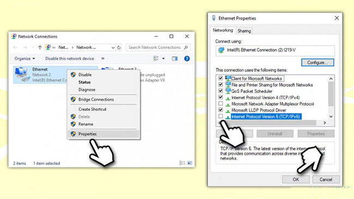Viewport: 354px width, 199px height.
Task: Click the horizontal scroll right arrow
Action: 325,123
